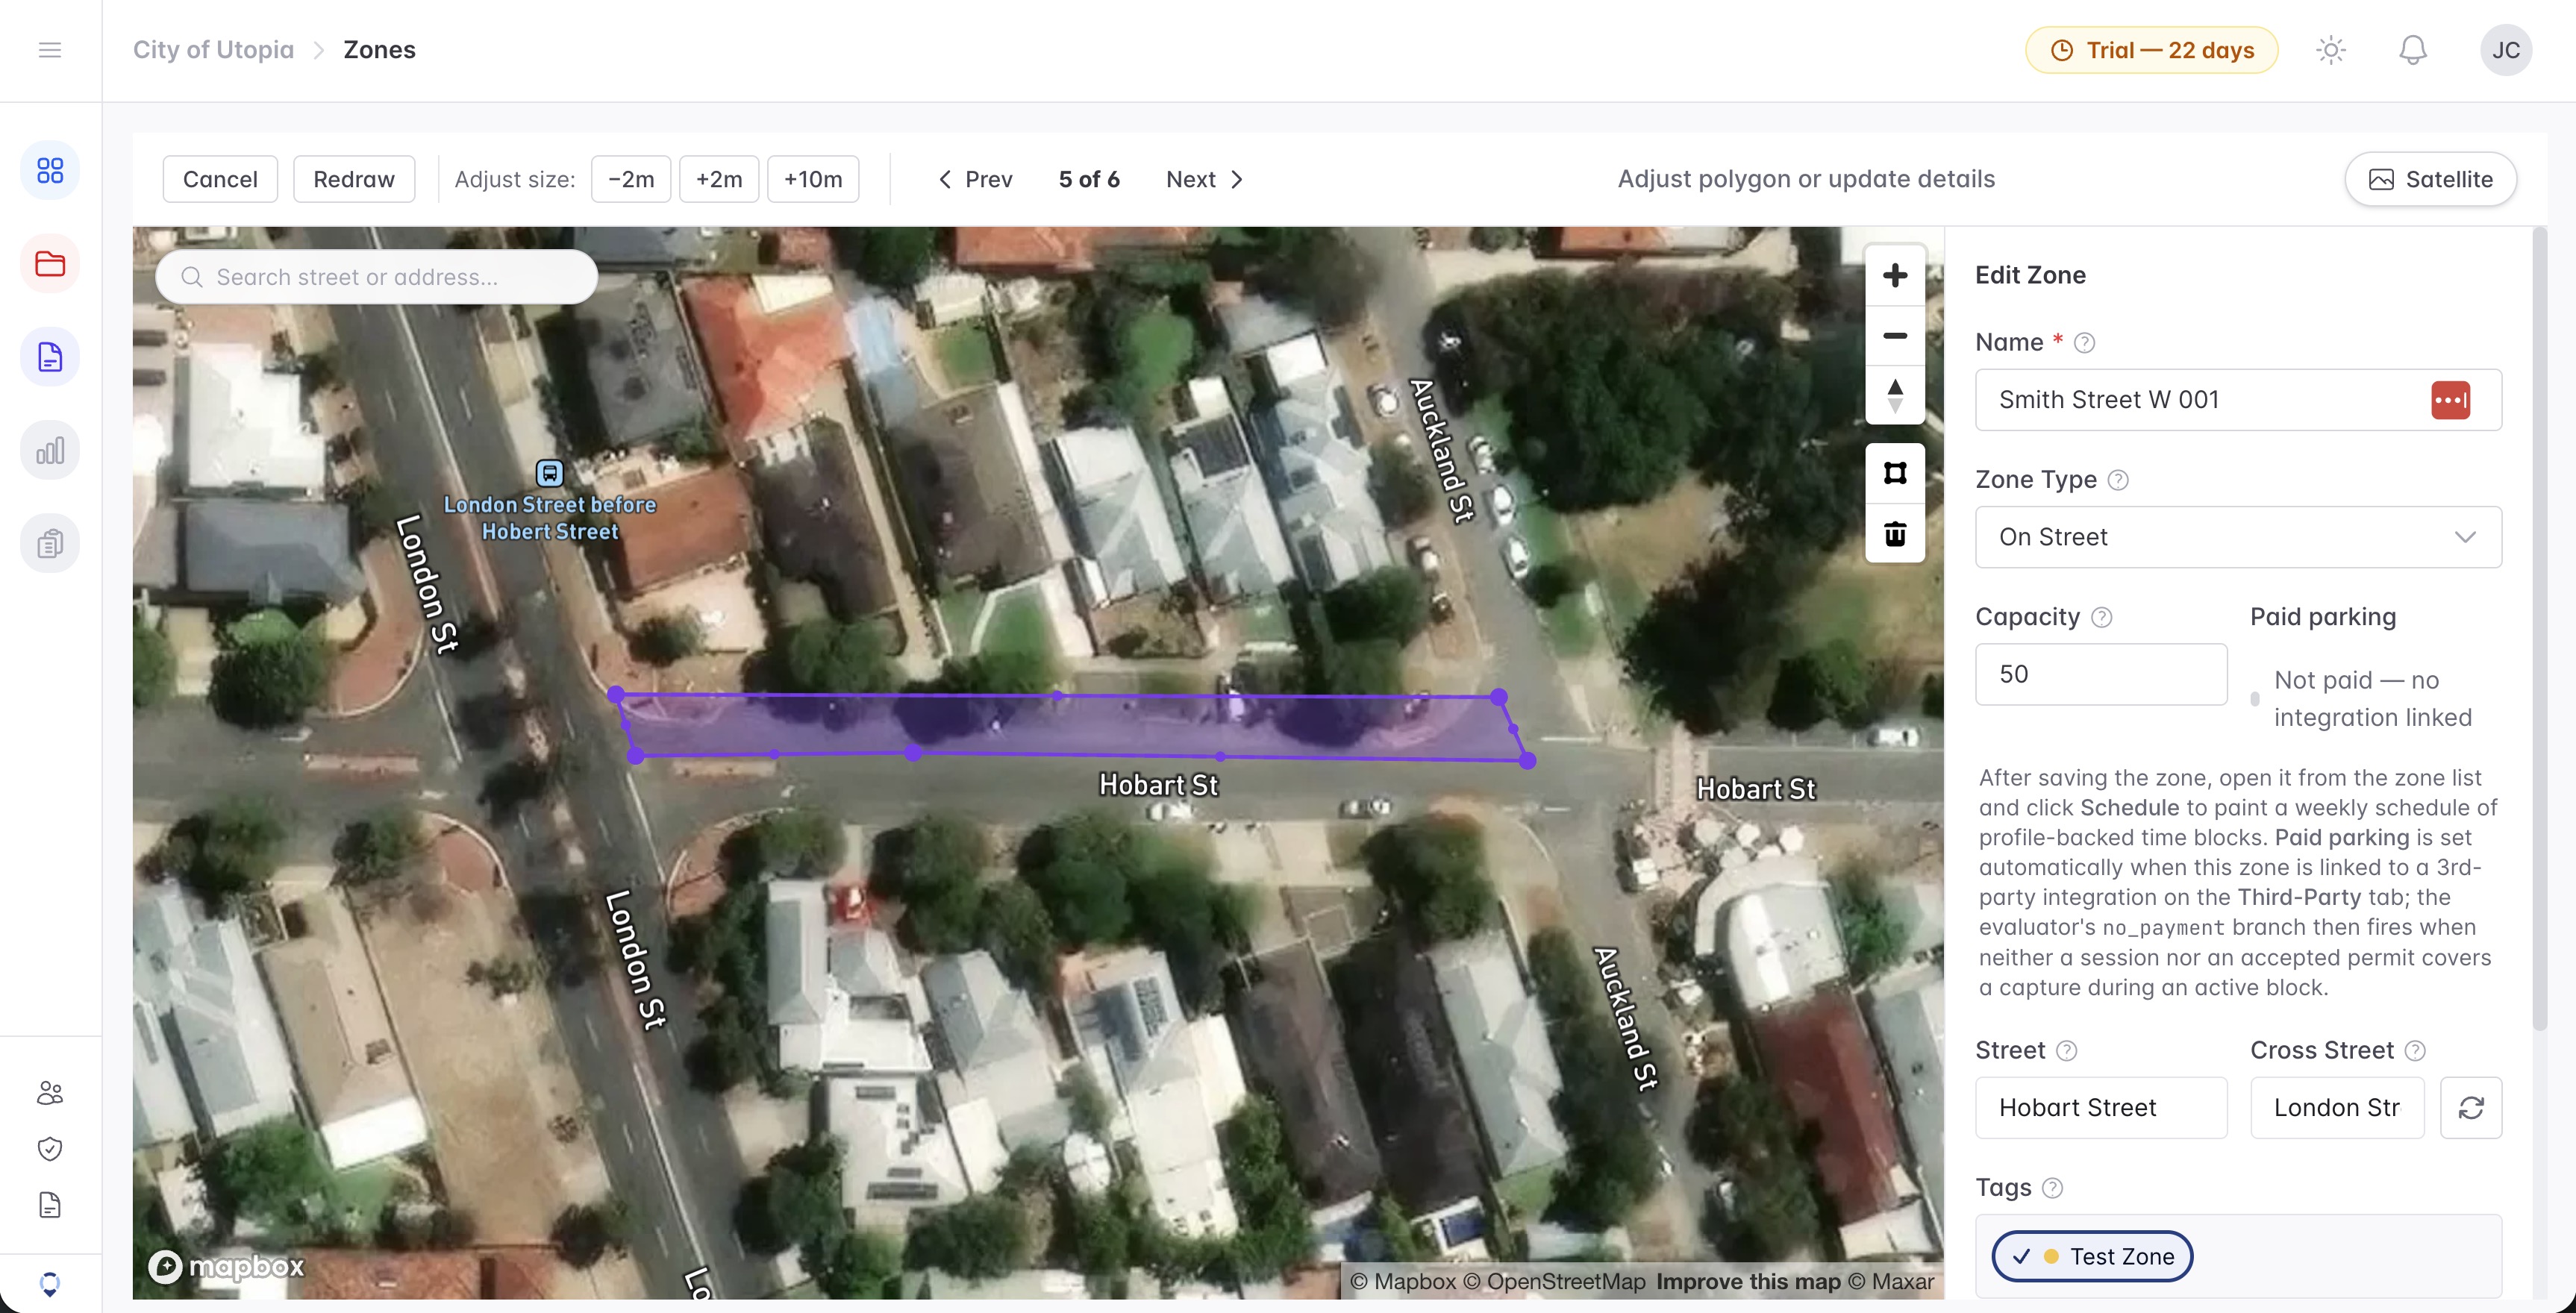Click the Capacity input field

2101,674
